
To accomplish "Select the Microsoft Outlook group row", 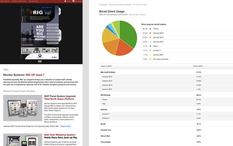I will click(x=166, y=72).
